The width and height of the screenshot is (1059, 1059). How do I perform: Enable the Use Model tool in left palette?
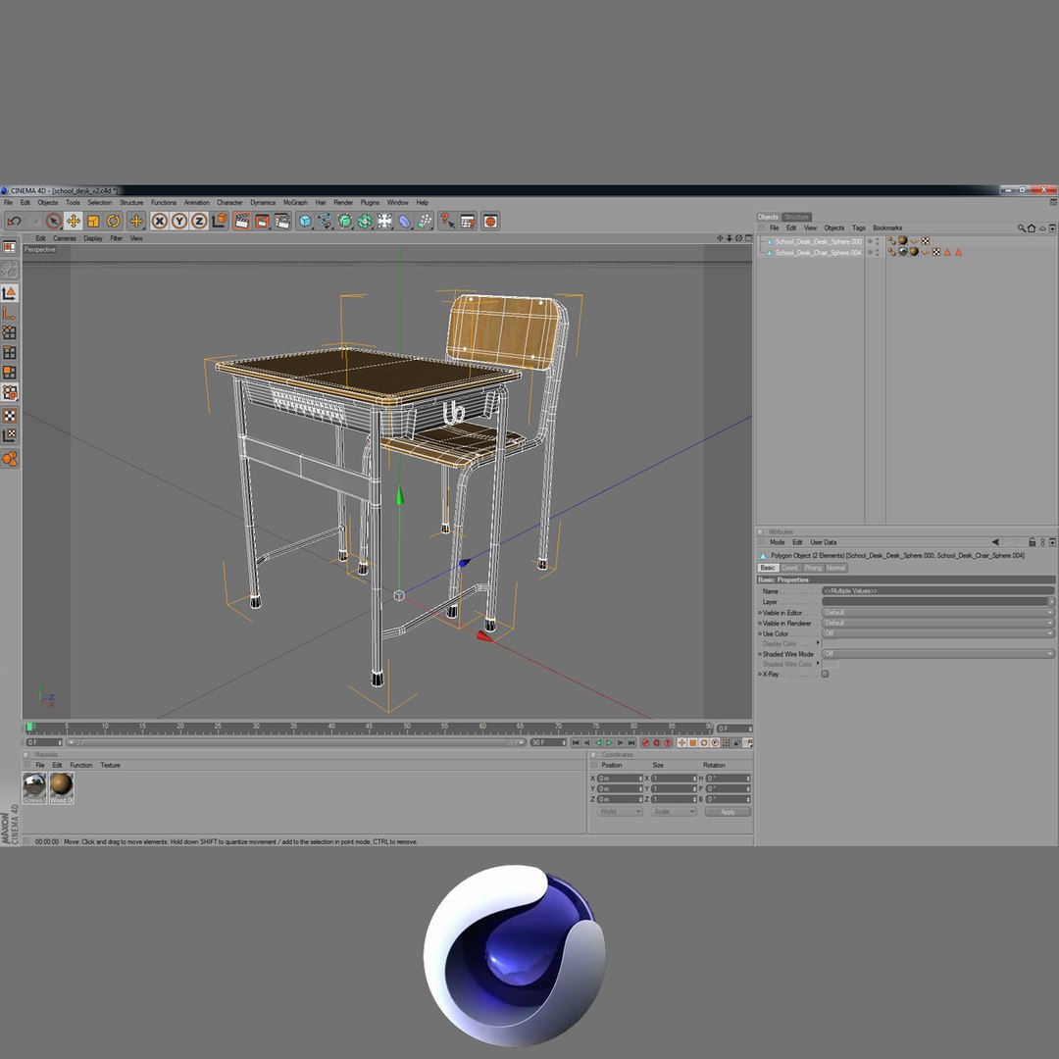coord(10,293)
